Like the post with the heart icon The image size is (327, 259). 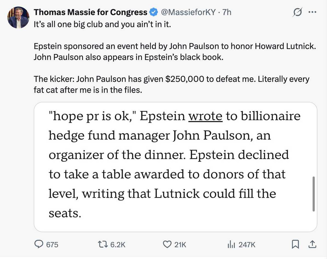[167, 244]
